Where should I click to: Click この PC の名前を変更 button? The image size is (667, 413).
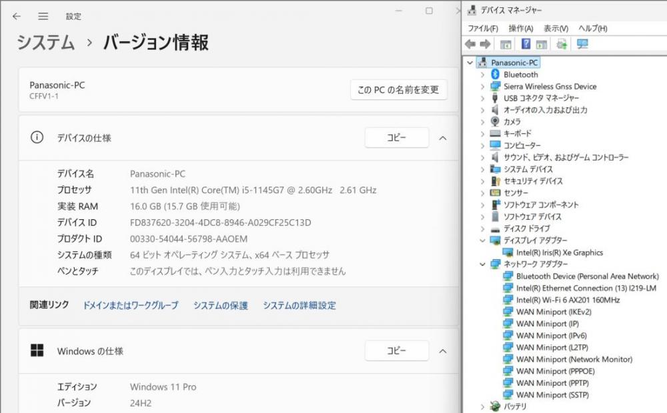pos(399,90)
